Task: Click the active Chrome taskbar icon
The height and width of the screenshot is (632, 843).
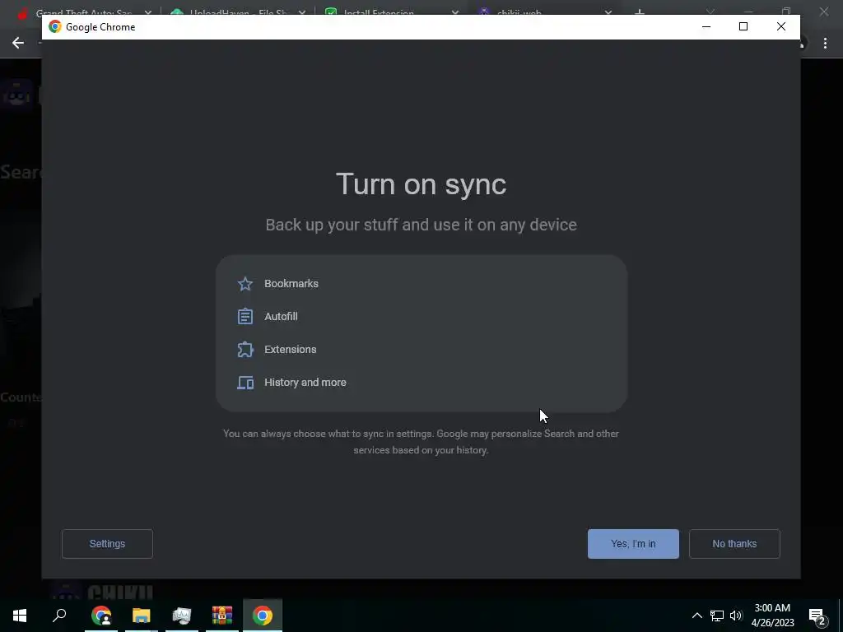Action: pyautogui.click(x=263, y=616)
